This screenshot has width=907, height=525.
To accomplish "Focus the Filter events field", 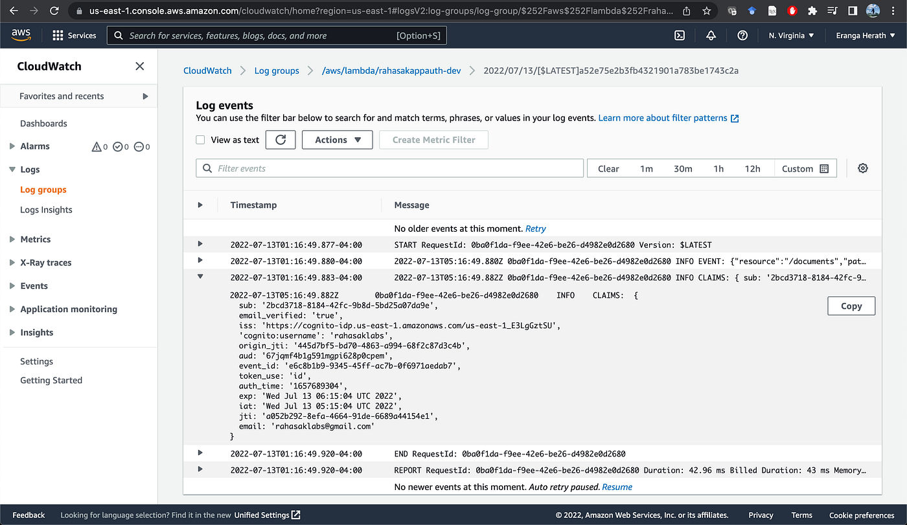I will [390, 168].
